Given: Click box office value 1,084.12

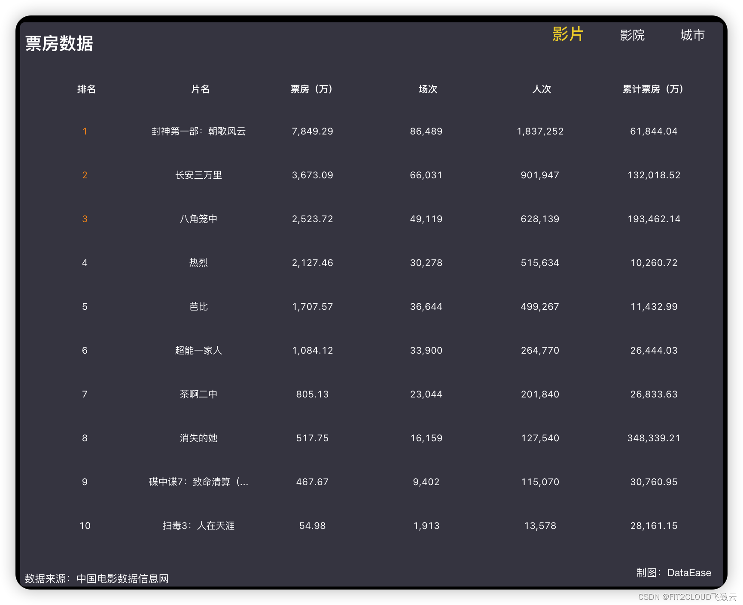Looking at the screenshot, I should click(x=312, y=350).
